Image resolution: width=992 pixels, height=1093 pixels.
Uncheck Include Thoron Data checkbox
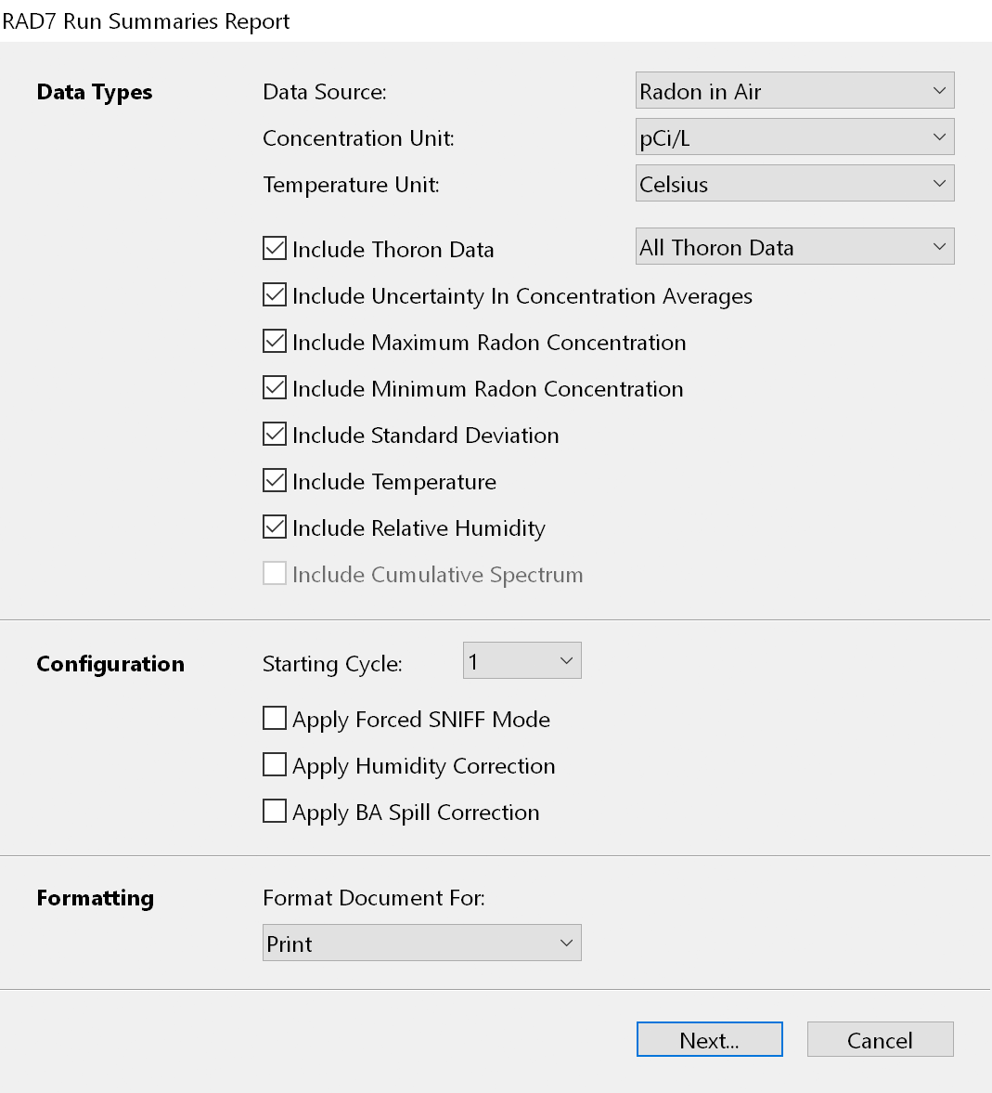point(275,249)
